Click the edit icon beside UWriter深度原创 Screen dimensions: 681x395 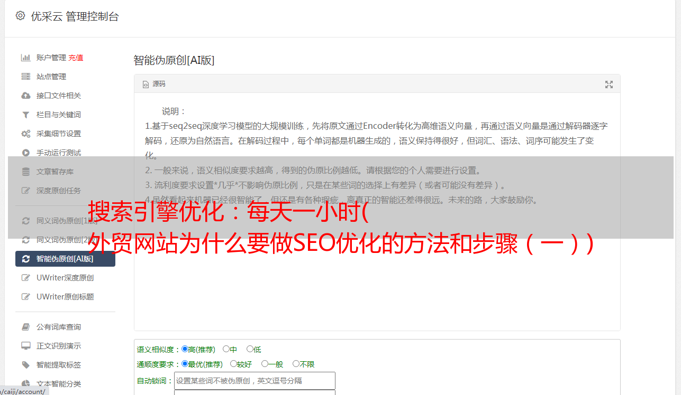point(25,278)
